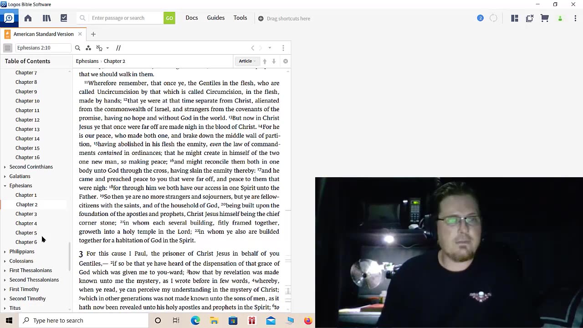Toggle the table of contents sidebar

pyautogui.click(x=7, y=48)
